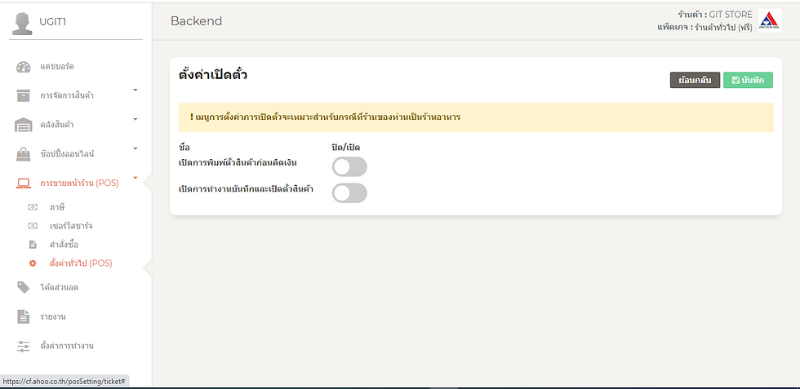
Task: Expand the ช้อปปิ้งออนไลน์ submenu arrow
Action: click(136, 148)
